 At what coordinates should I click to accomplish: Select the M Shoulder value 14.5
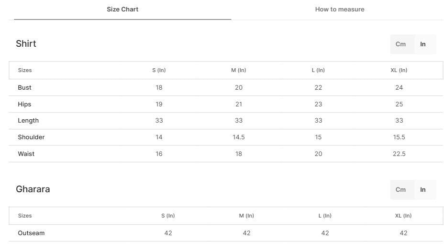(238, 137)
